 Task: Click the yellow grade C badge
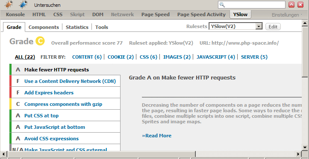40,41
